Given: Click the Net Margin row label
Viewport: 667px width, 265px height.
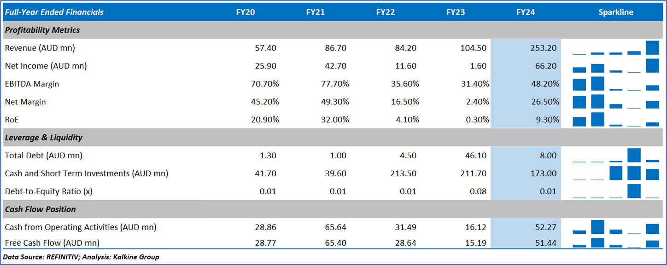Looking at the screenshot, I should coord(25,102).
